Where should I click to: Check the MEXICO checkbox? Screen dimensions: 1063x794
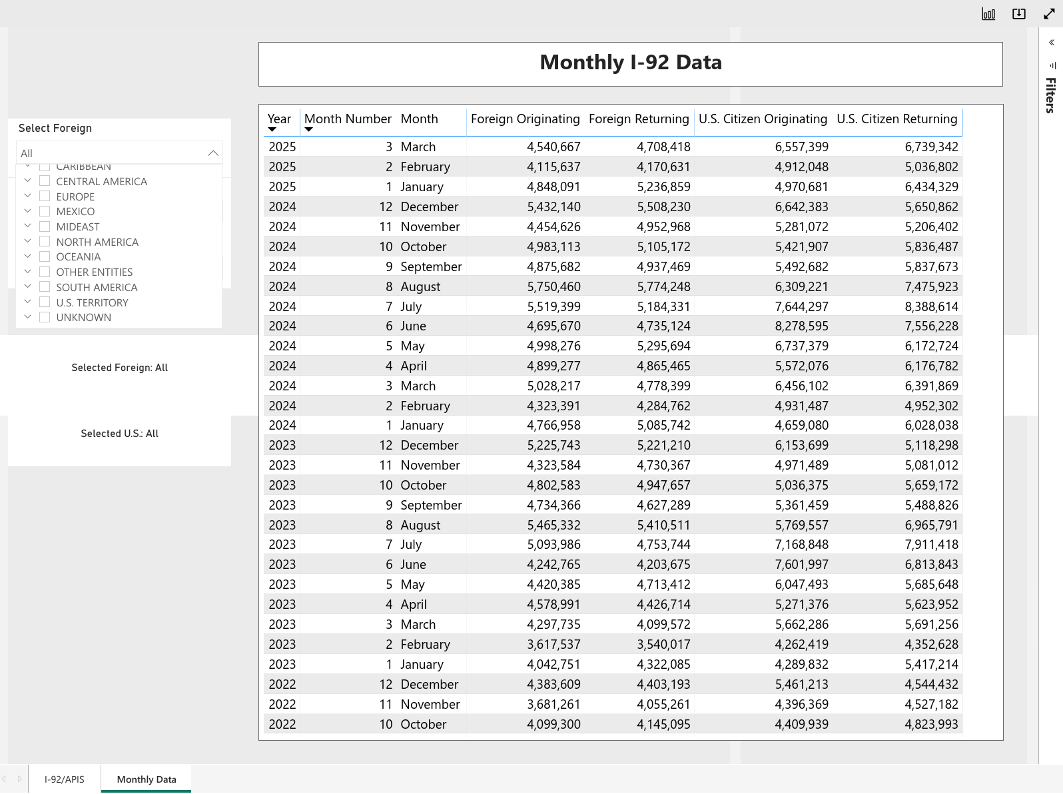(x=45, y=210)
